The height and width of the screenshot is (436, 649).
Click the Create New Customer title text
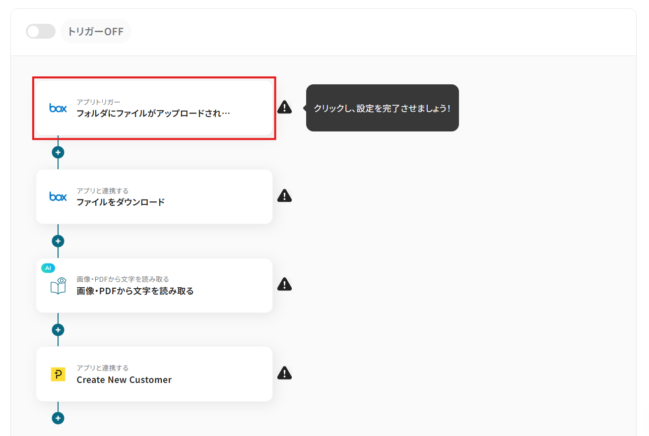(124, 380)
